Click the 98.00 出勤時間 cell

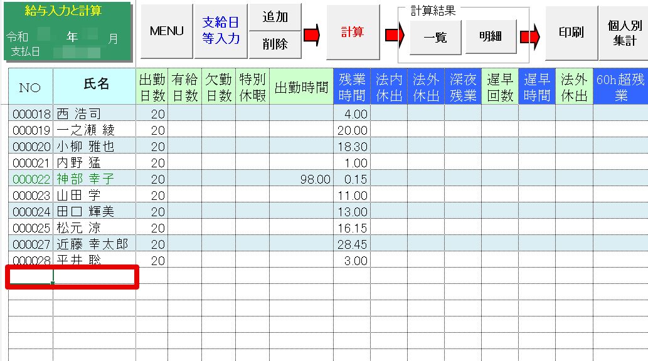301,179
